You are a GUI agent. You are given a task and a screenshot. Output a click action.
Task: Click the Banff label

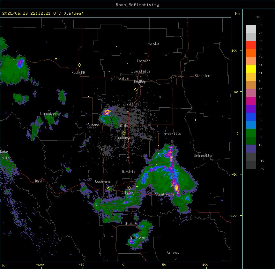point(40,181)
